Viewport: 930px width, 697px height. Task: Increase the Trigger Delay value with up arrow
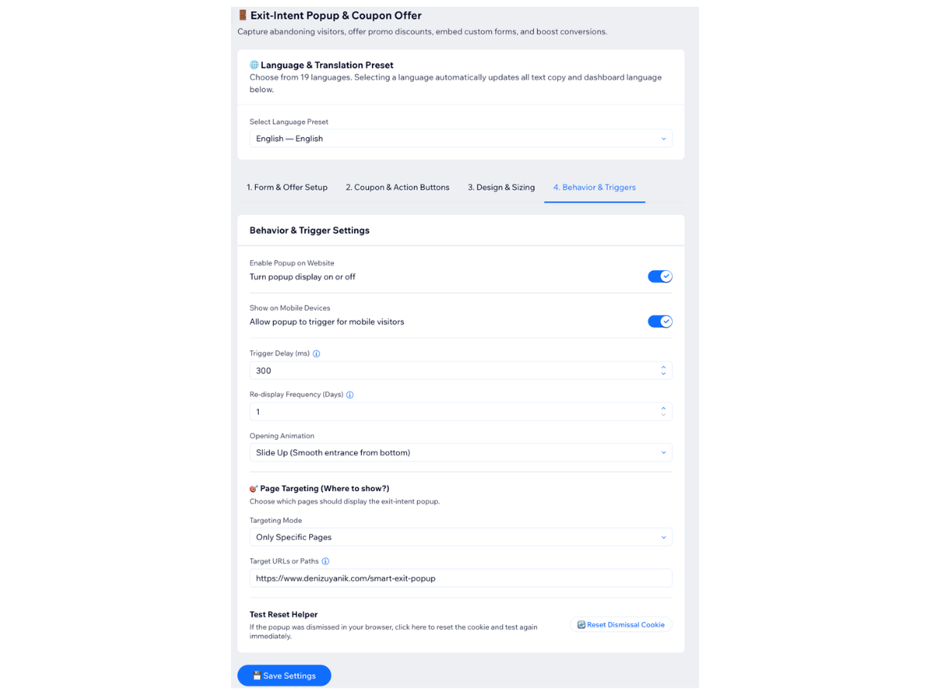pos(663,367)
